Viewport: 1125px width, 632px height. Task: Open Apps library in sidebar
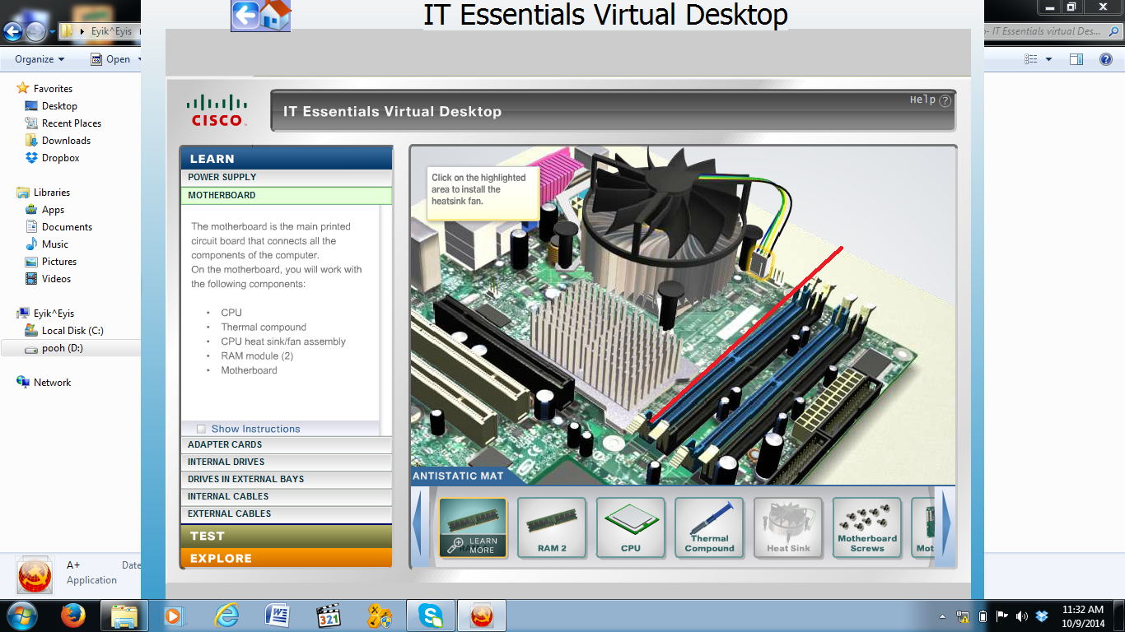[53, 210]
